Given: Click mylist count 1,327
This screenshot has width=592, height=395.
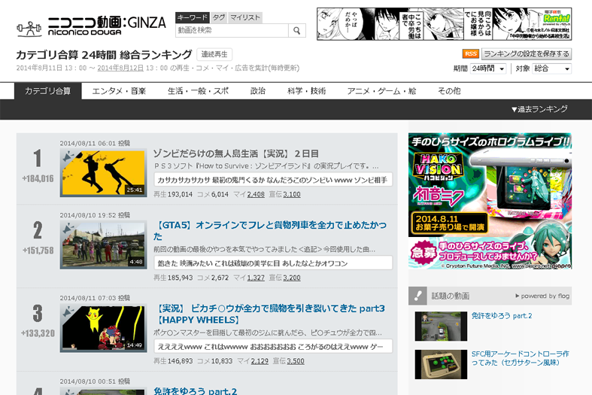Looking at the screenshot, I should pyautogui.click(x=256, y=278).
